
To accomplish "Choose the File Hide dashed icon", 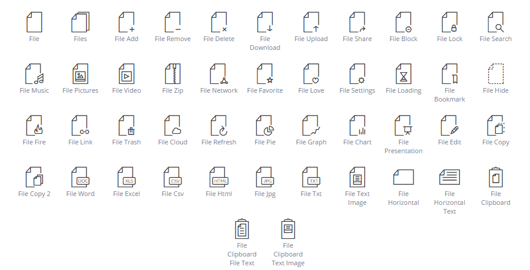I will (x=496, y=74).
